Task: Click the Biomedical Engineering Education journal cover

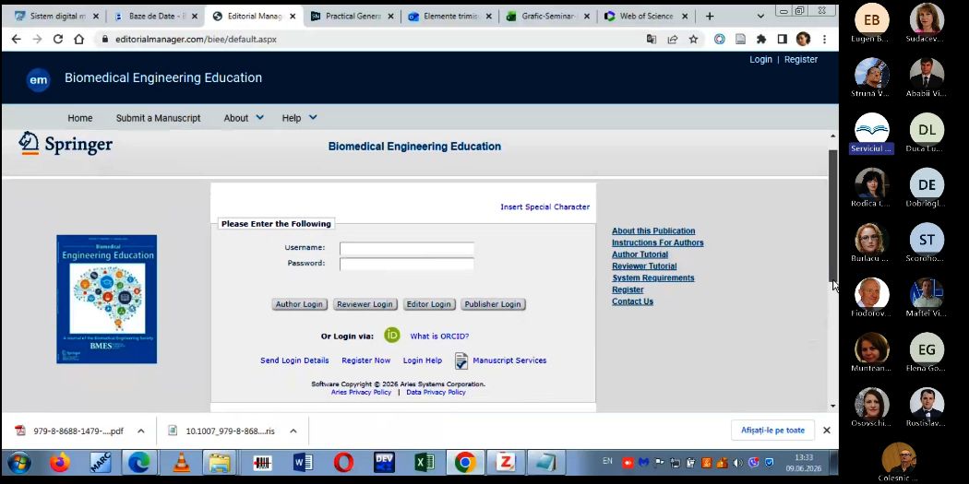Action: tap(107, 300)
